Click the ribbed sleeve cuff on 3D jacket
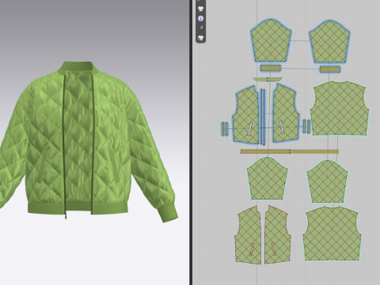The image size is (380, 285). click(x=168, y=212)
